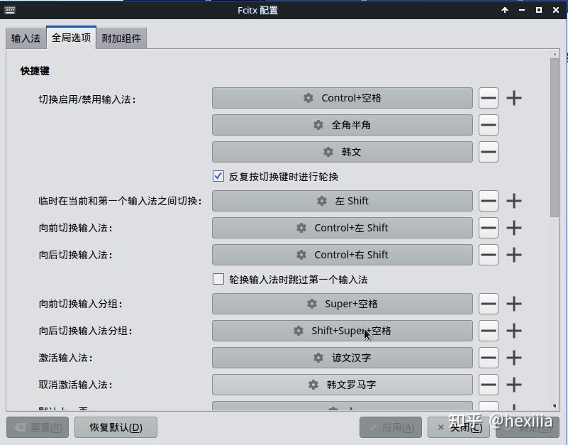The width and height of the screenshot is (568, 445).
Task: Click the gear icon on 左 Shift hotkey
Action: [x=323, y=201]
